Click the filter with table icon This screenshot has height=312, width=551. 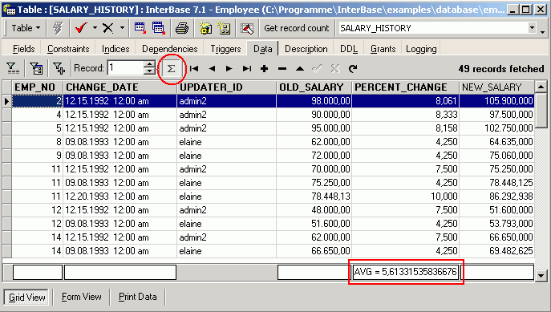pyautogui.click(x=36, y=68)
